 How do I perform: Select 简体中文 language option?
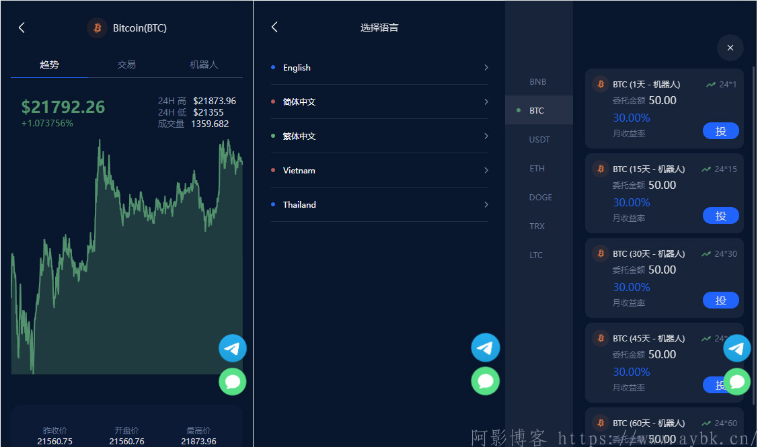tap(379, 101)
